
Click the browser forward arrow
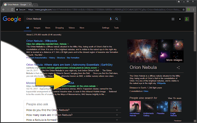tap(8, 10)
